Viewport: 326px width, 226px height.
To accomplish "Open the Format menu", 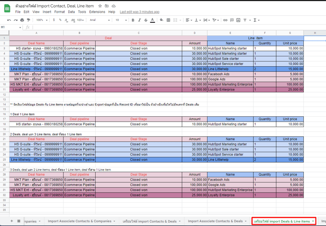I will 60,12.
